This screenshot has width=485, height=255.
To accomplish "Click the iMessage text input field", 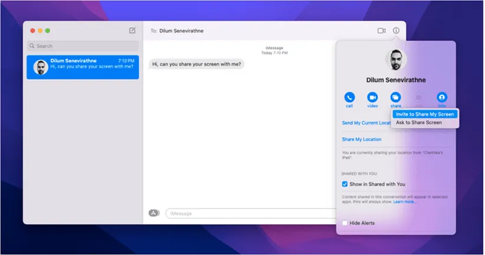I will pos(248,213).
